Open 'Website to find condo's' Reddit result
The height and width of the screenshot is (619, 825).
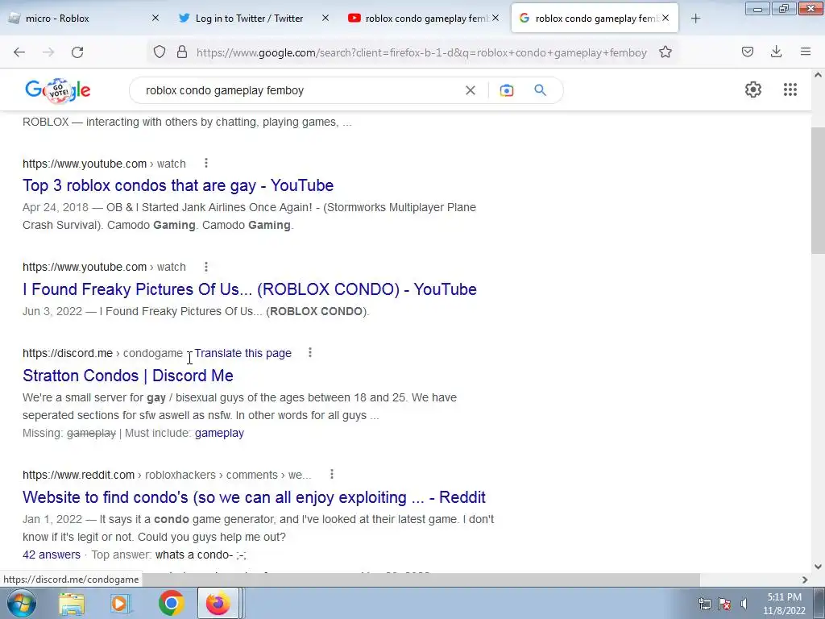point(254,497)
